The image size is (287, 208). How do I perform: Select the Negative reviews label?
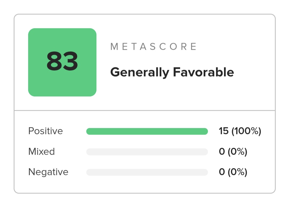[48, 172]
